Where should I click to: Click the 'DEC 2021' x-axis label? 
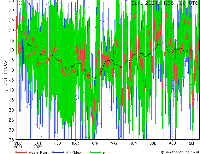click(x=18, y=145)
